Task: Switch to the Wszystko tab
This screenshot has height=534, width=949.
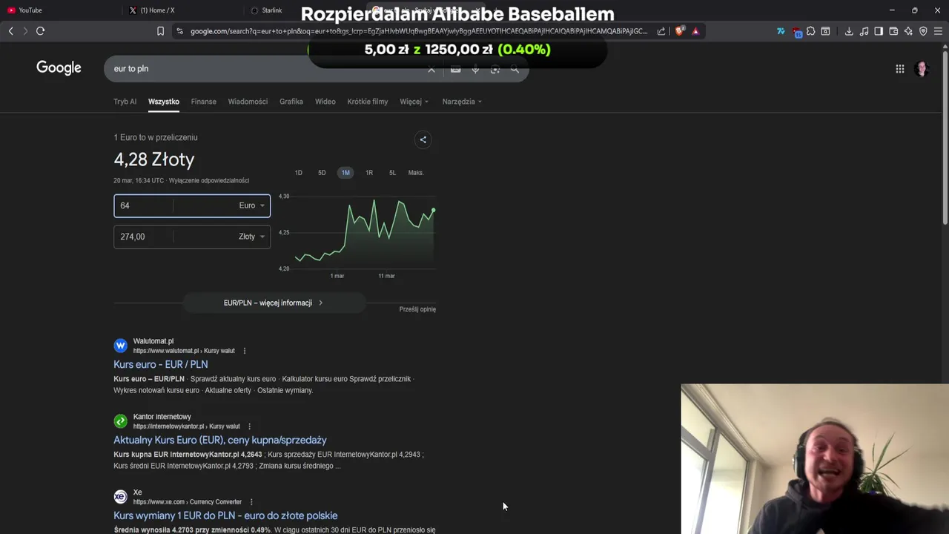Action: coord(164,102)
